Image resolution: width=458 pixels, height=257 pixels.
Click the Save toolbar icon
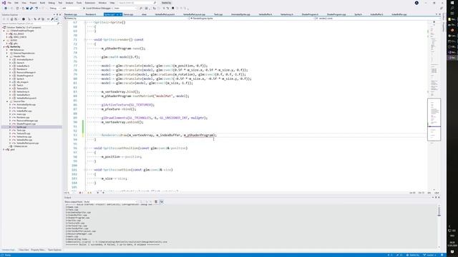pyautogui.click(x=27, y=8)
